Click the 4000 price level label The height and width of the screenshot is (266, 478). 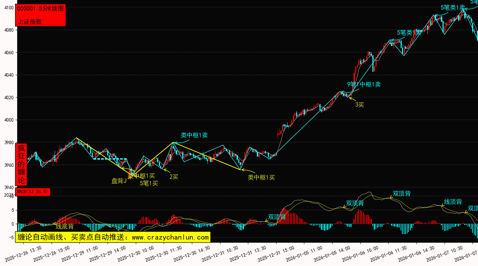pos(8,120)
